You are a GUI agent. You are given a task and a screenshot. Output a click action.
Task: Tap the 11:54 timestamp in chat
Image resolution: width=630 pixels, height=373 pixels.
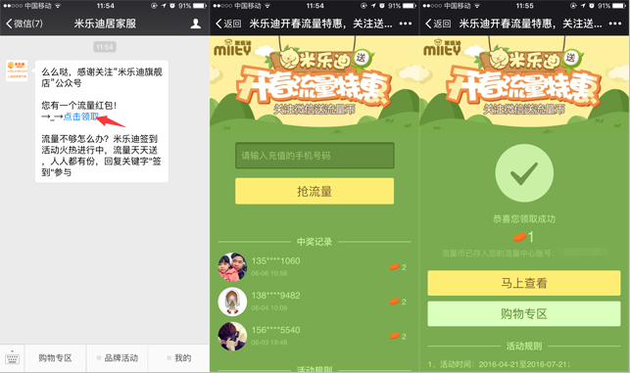[105, 47]
